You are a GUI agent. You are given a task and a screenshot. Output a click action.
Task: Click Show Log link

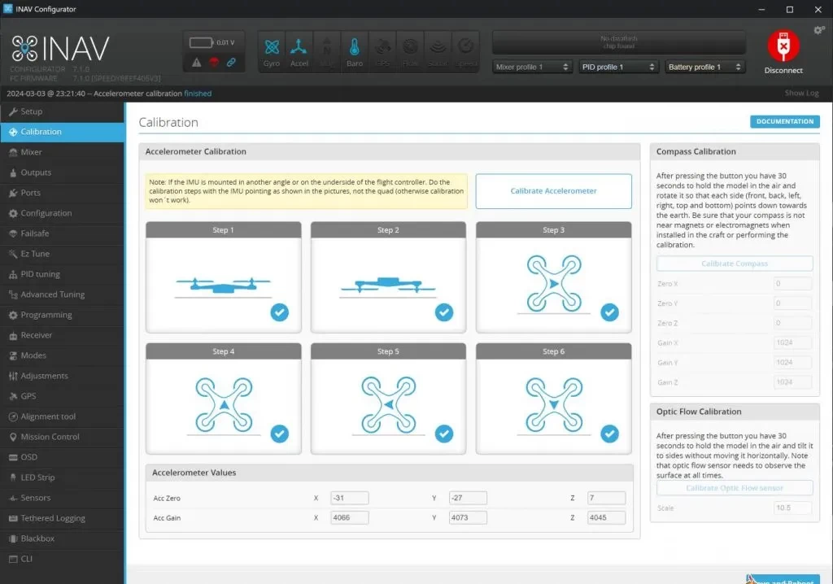(801, 93)
